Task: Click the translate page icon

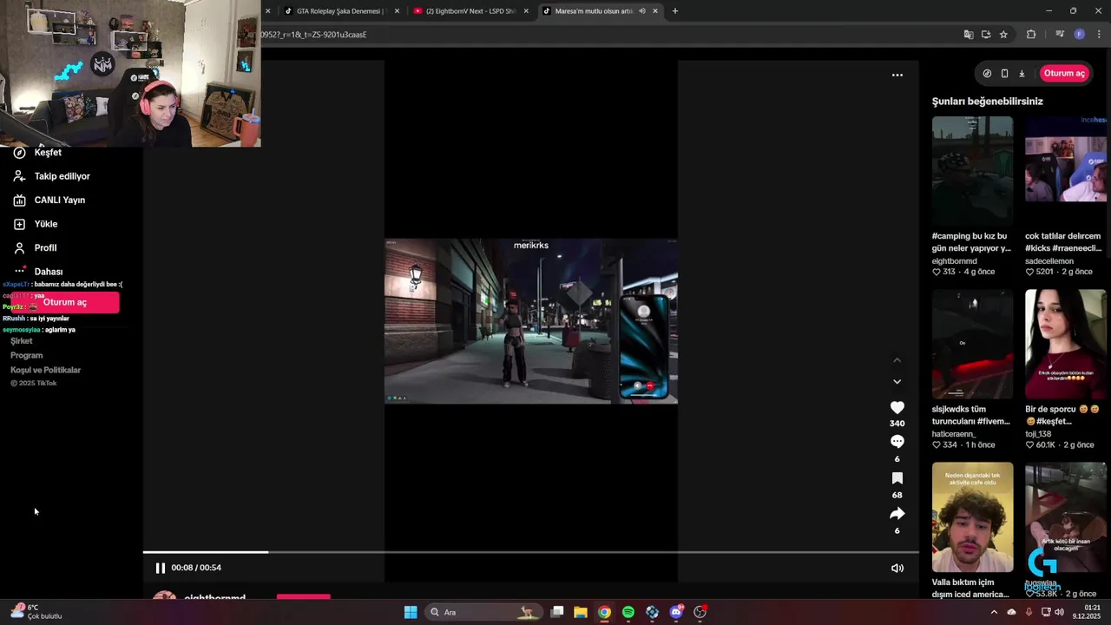Action: [969, 35]
